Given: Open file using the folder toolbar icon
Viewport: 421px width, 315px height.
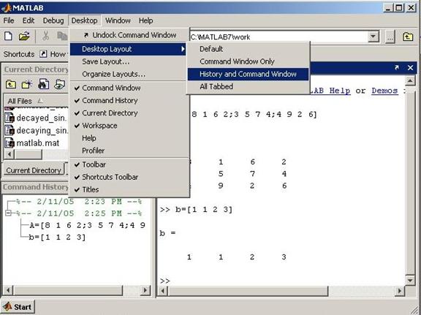Looking at the screenshot, I should click(24, 36).
